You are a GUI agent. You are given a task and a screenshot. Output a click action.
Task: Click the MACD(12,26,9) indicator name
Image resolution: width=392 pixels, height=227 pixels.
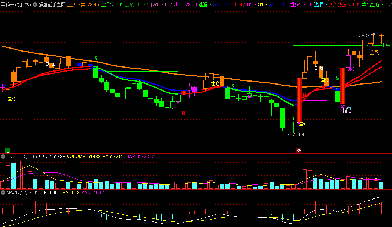click(22, 193)
